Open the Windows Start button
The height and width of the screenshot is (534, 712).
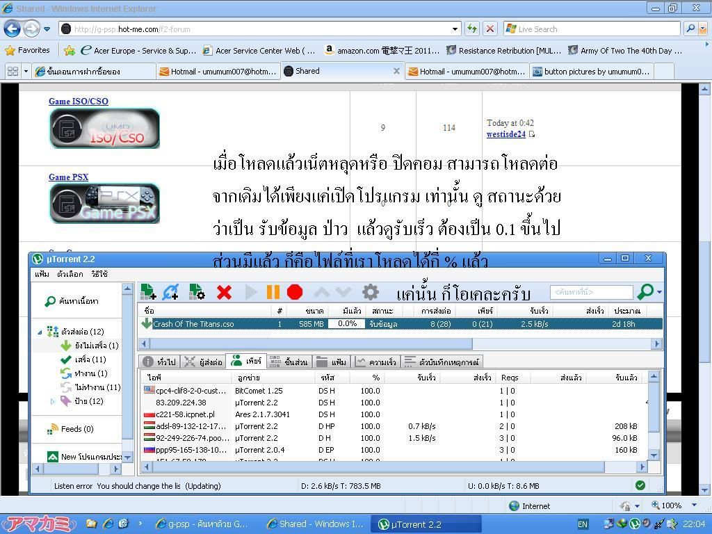(40, 524)
